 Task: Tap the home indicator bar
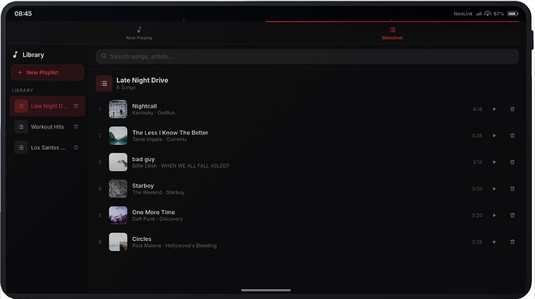pos(266,290)
